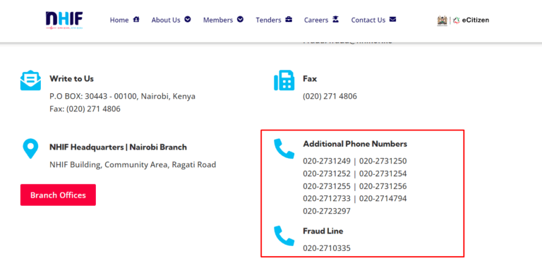Screen dimensions: 542x268
Task: Click the Kenya coat of arms icon
Action: click(442, 20)
